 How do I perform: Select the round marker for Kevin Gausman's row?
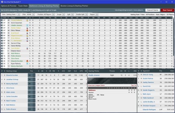tap(2, 23)
